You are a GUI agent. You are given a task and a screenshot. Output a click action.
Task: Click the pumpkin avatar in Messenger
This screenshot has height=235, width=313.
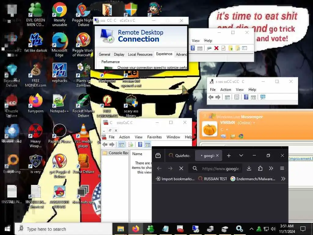[x=210, y=129]
